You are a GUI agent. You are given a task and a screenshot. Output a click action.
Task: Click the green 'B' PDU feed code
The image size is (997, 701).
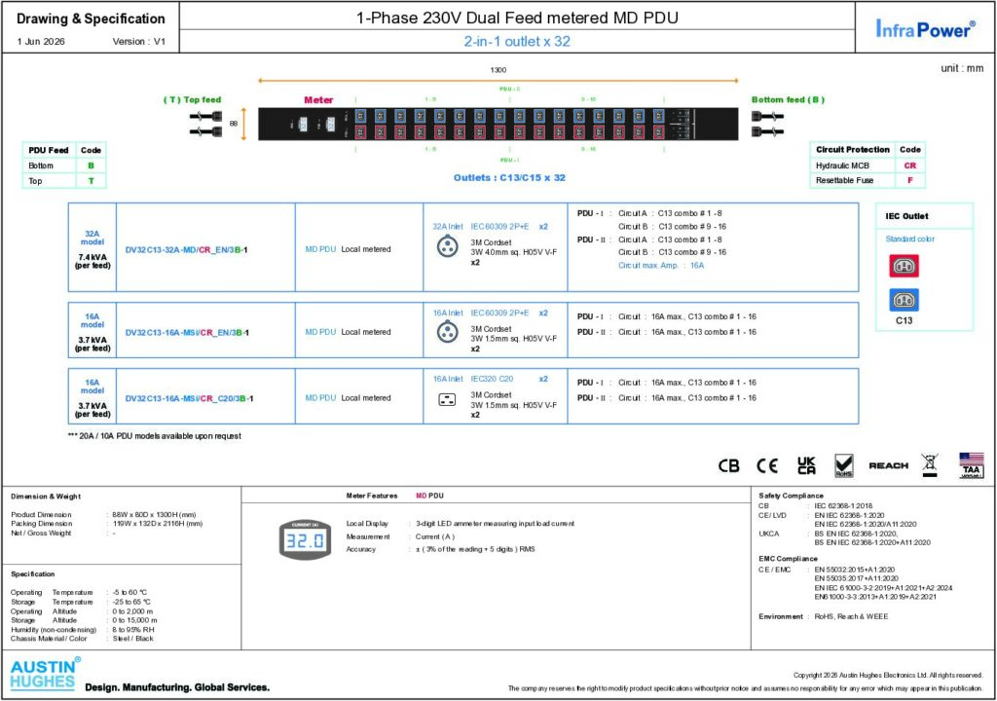point(91,166)
